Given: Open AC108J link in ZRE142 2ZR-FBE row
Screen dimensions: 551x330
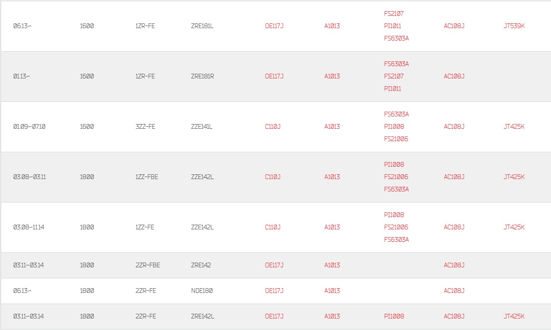Looking at the screenshot, I should (x=454, y=265).
